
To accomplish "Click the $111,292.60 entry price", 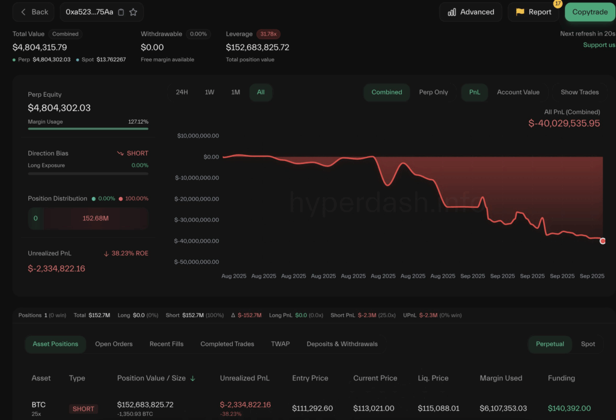I will point(312,409).
